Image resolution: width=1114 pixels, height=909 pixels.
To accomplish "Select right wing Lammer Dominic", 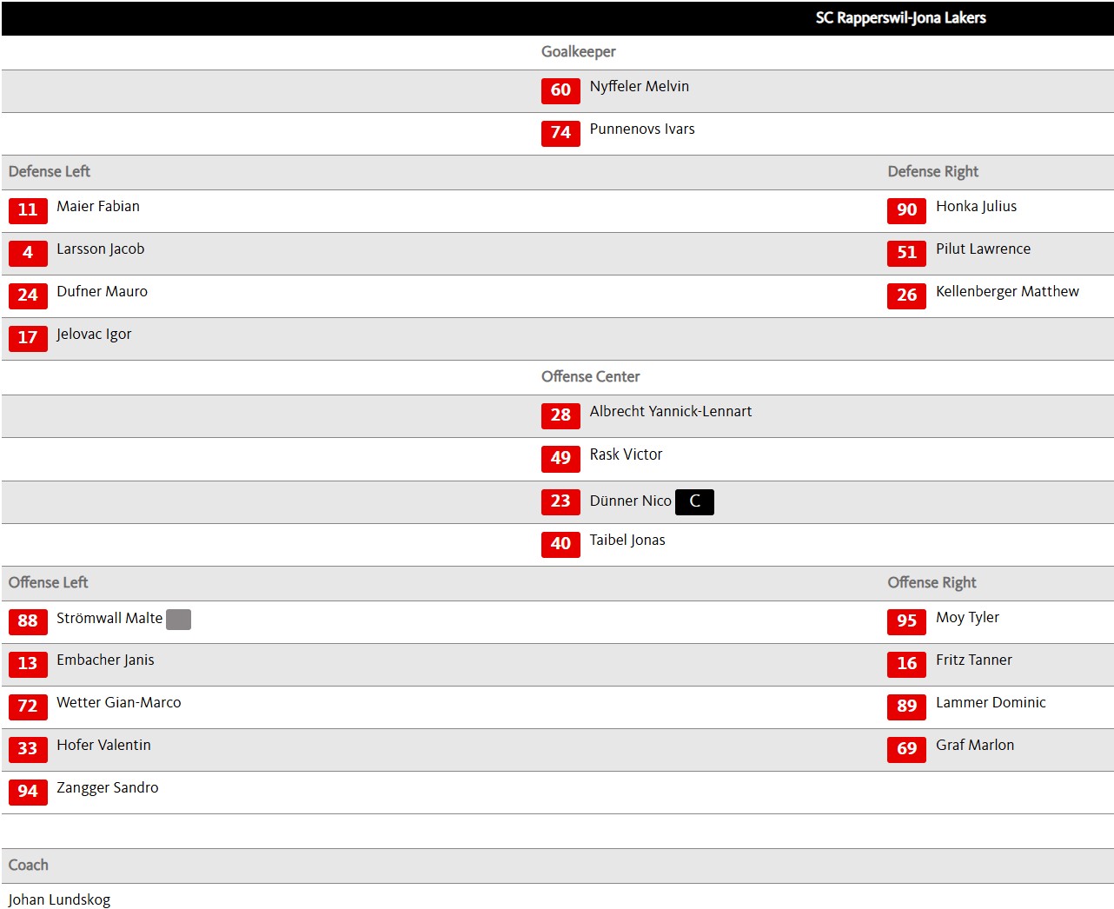I will pyautogui.click(x=991, y=702).
